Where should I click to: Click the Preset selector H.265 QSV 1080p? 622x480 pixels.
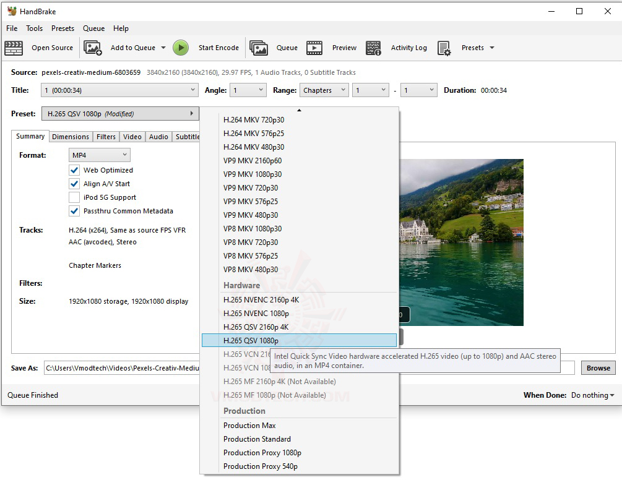(120, 114)
